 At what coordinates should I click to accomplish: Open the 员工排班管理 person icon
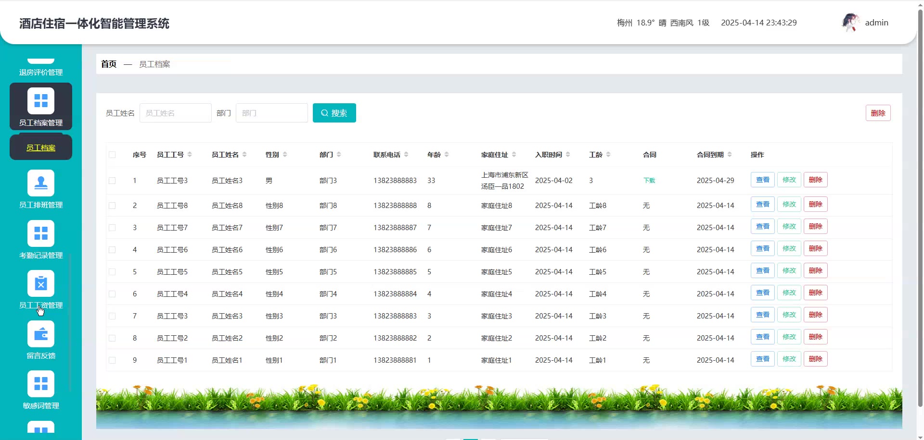click(x=41, y=183)
